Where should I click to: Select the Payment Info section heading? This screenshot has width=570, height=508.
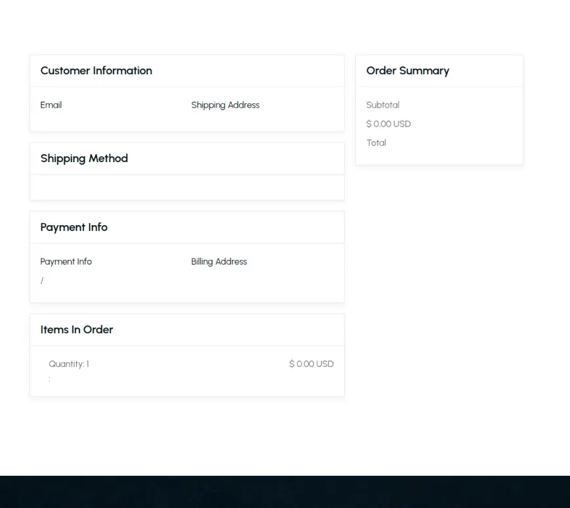[x=74, y=227]
